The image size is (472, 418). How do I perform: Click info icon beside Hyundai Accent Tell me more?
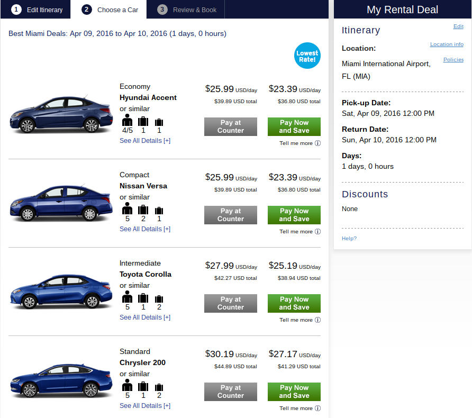317,143
